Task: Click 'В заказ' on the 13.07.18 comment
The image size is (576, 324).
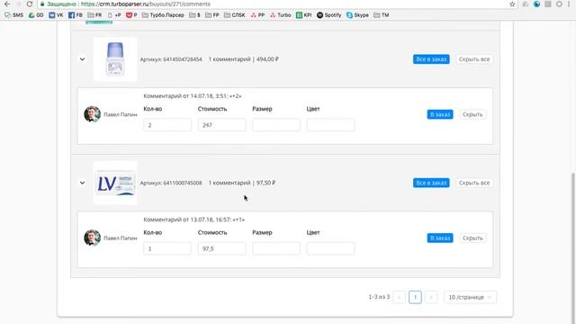Action: tap(440, 238)
